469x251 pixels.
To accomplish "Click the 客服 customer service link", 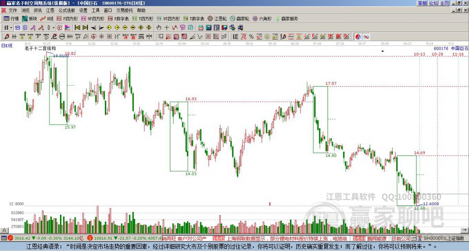I will point(422,3).
